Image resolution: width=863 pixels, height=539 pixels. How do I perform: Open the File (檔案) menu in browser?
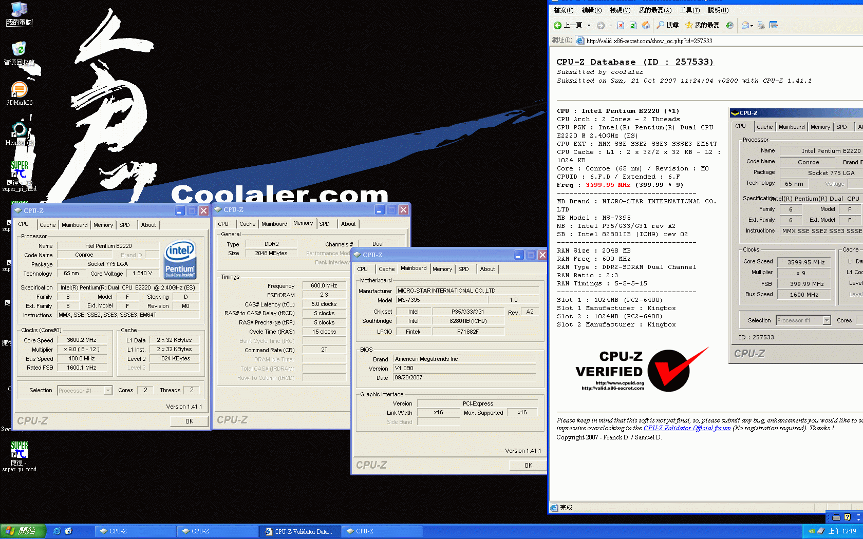coord(564,10)
